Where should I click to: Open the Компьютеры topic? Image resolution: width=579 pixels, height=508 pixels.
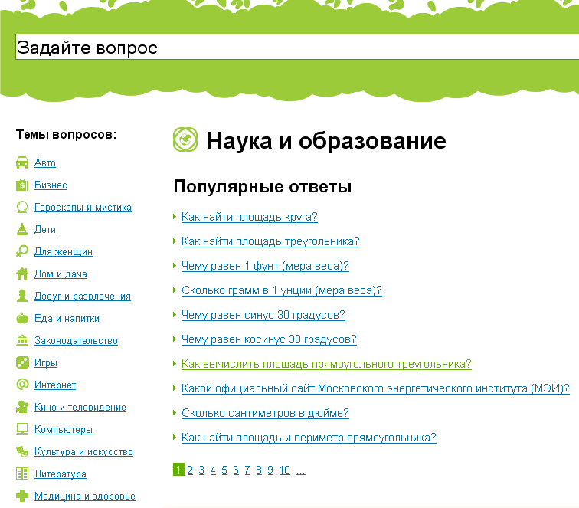[x=64, y=429]
